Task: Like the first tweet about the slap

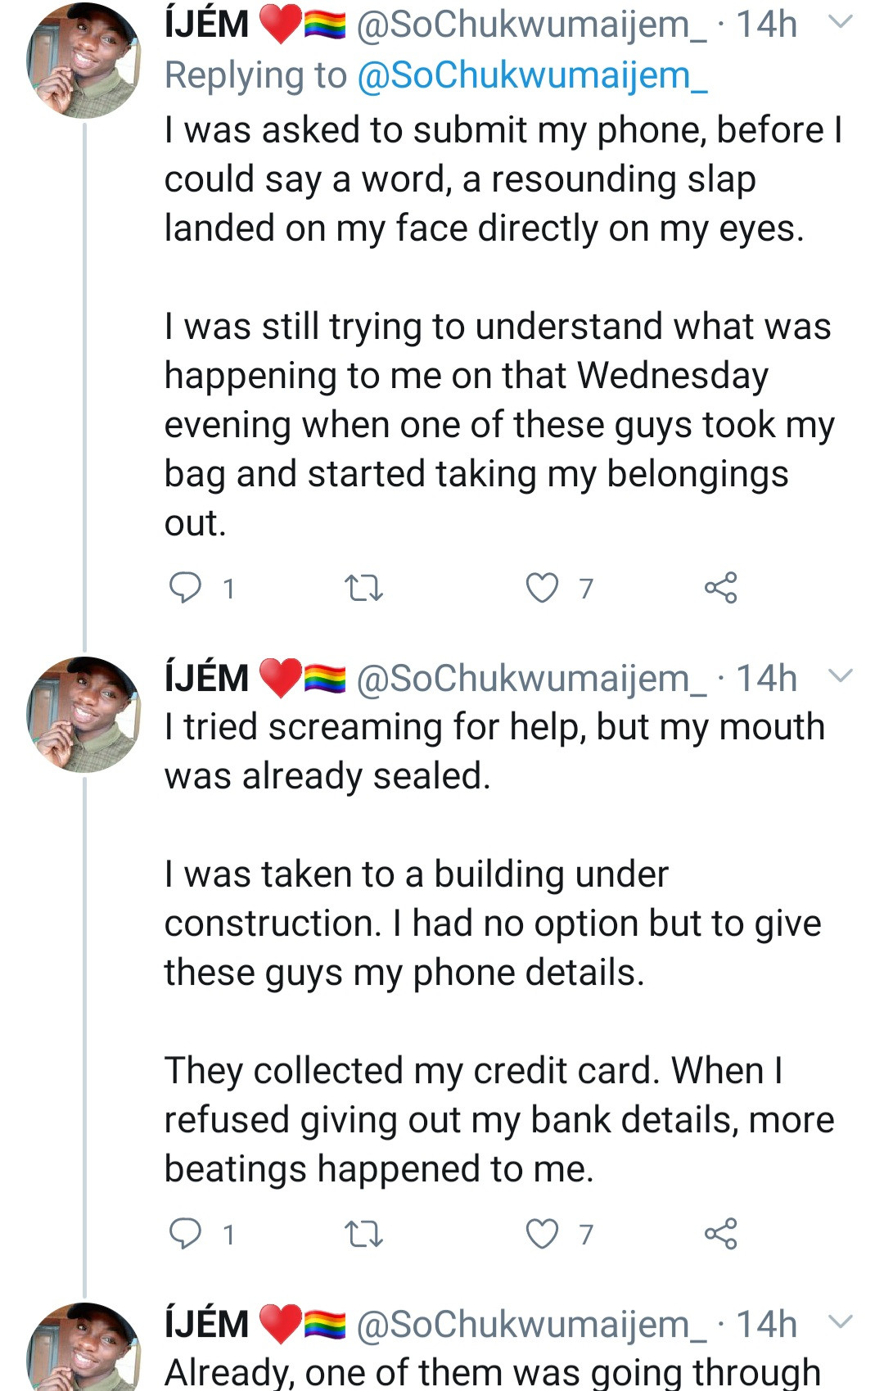Action: click(x=542, y=588)
